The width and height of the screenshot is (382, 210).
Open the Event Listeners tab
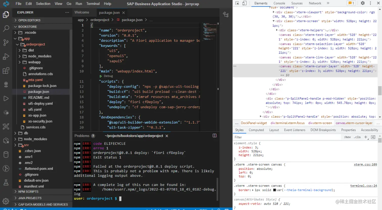tap(295, 130)
